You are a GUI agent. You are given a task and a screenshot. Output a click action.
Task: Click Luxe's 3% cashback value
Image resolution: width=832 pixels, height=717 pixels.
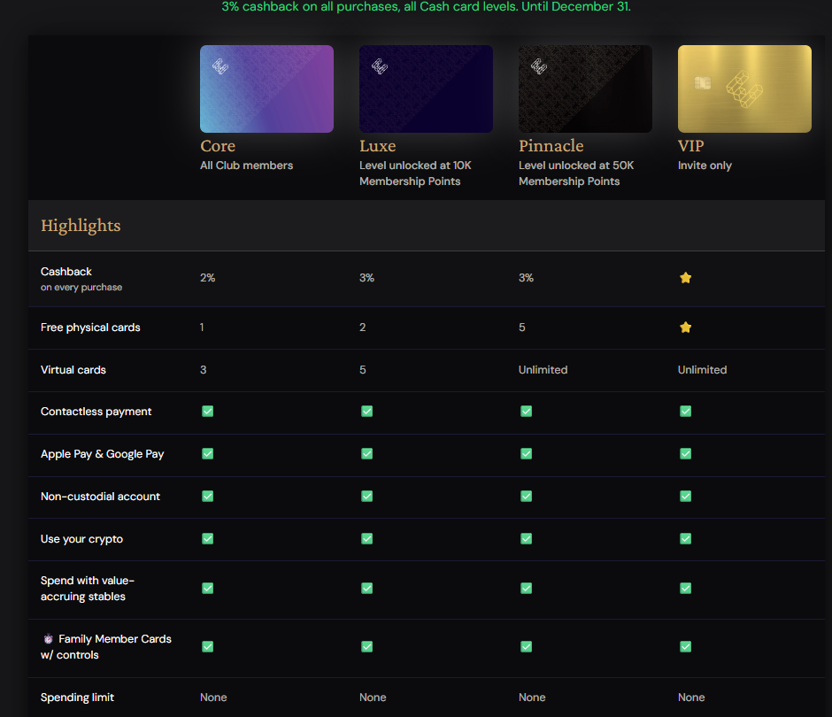point(366,278)
